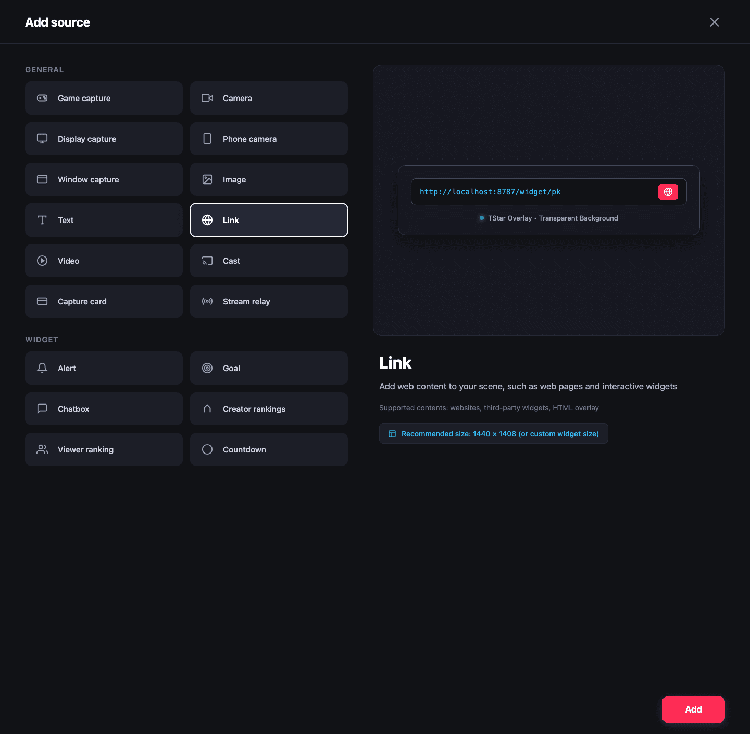This screenshot has height=734, width=750.
Task: Select the Stream relay source
Action: click(269, 301)
